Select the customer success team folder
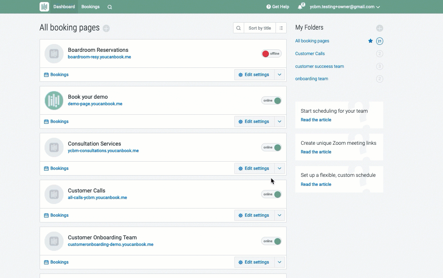 tap(320, 67)
